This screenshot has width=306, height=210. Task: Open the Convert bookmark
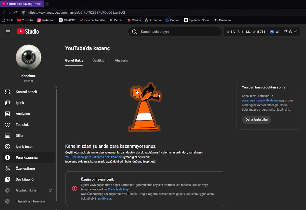[x=173, y=20]
